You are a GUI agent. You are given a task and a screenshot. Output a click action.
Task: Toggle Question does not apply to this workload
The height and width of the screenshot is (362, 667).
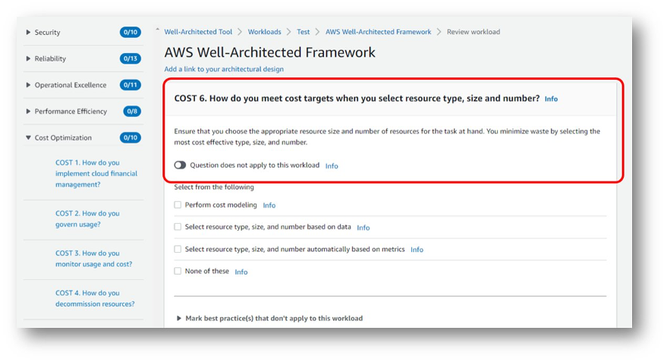(x=180, y=165)
